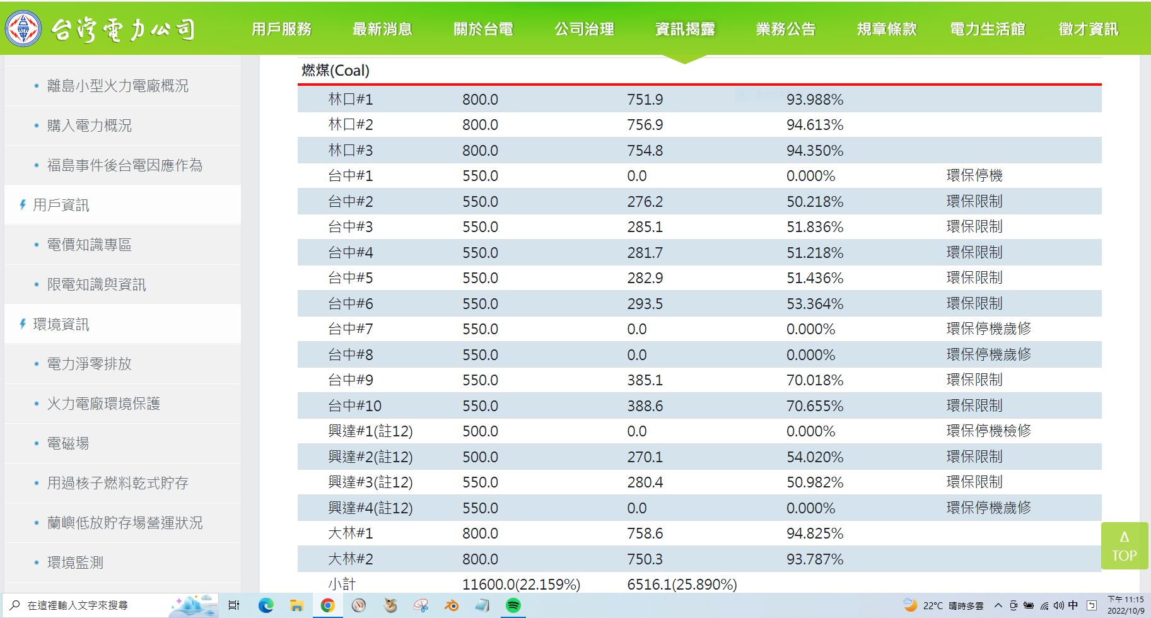Open the 關於台電 menu
Viewport: 1151px width, 618px height.
coord(483,29)
